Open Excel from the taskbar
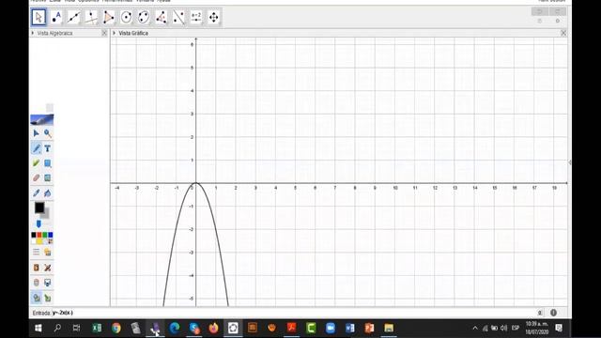 click(97, 328)
